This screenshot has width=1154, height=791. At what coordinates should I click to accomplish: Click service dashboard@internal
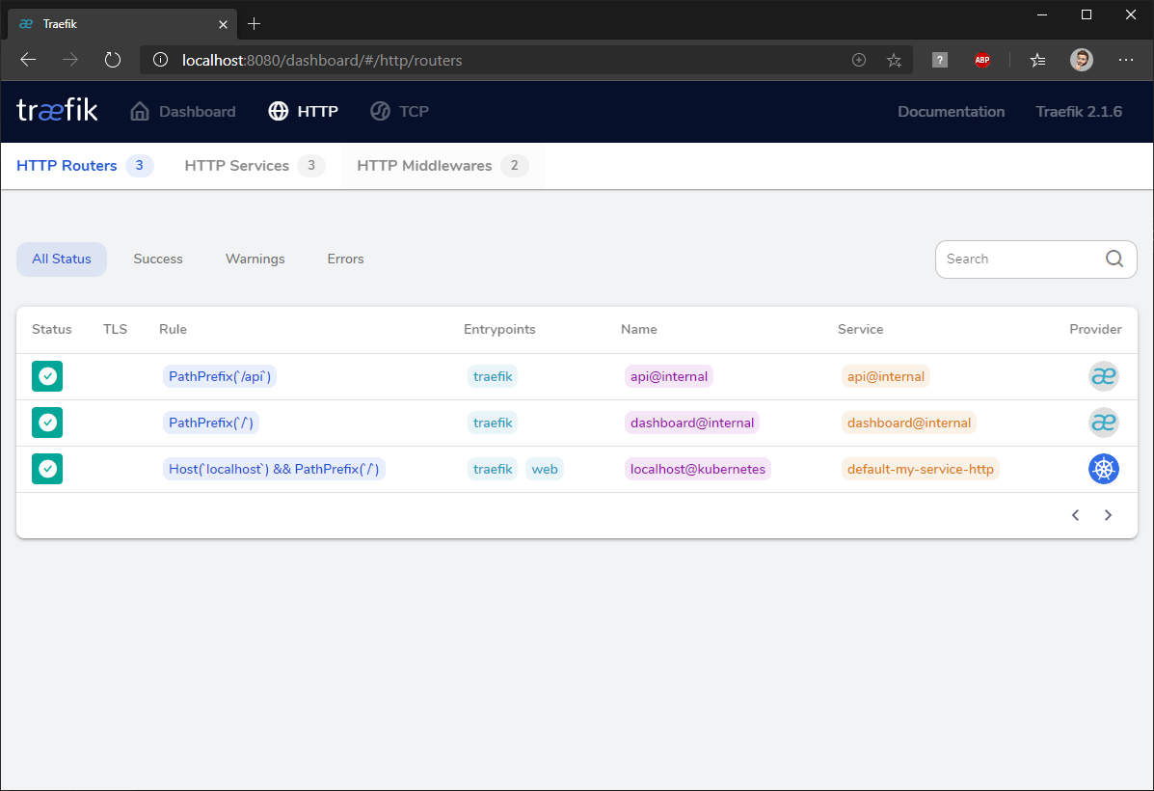point(909,423)
